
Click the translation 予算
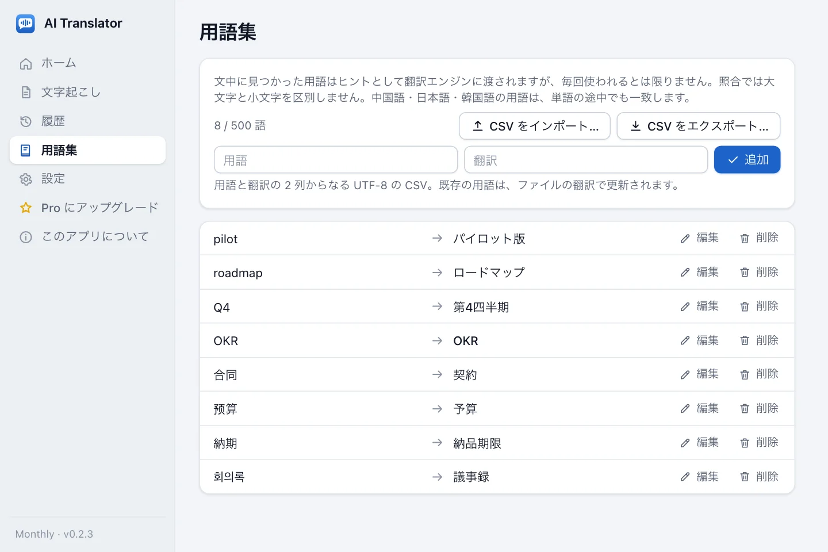465,409
